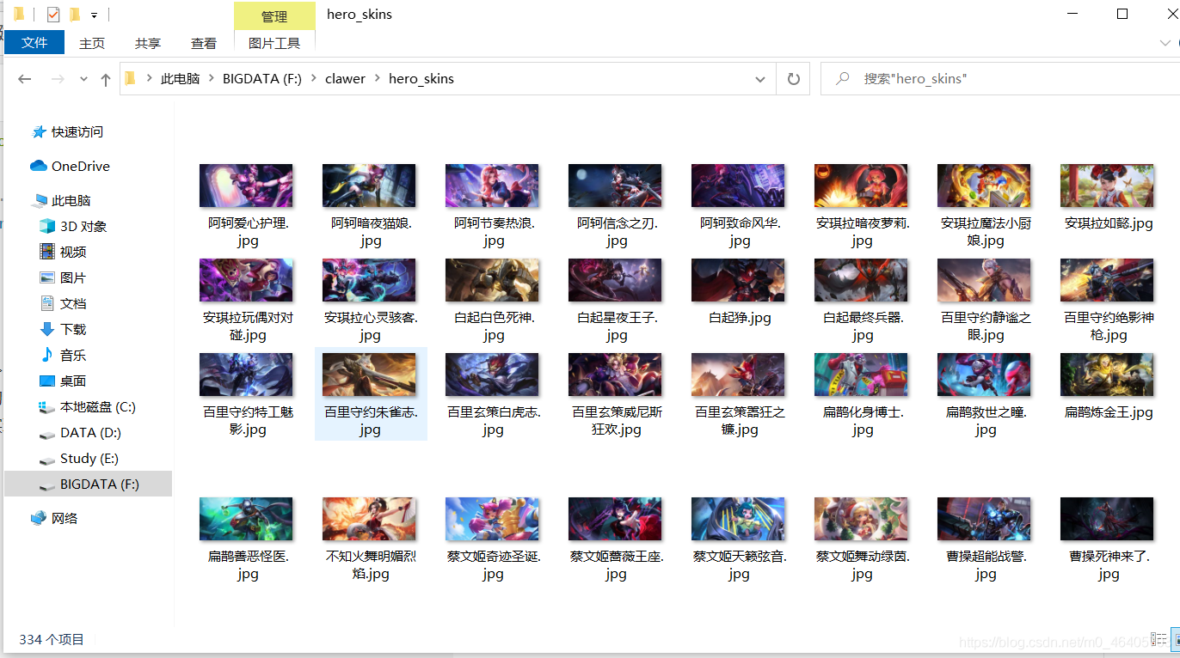
Task: Click the file name 阿轲节奏热浪.jpg
Action: [x=494, y=232]
